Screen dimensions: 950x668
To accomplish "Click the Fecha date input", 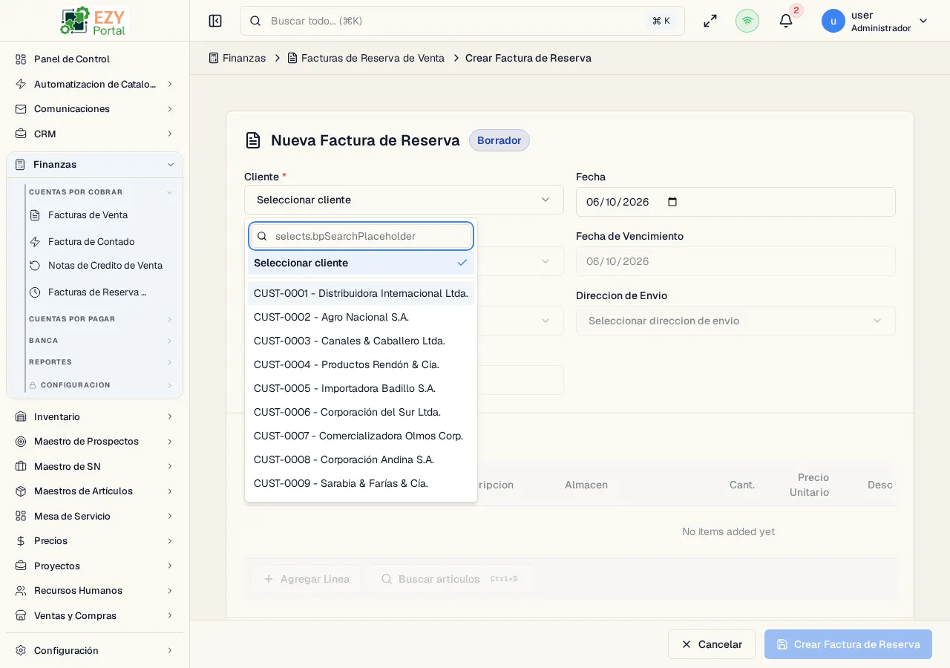I will point(736,202).
